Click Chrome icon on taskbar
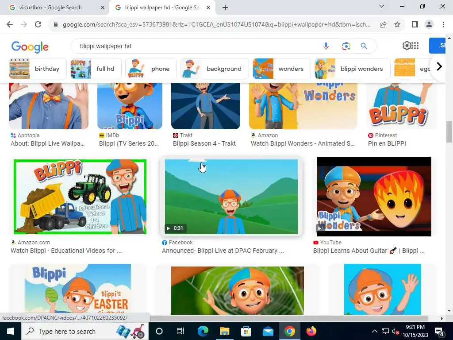 point(289,331)
